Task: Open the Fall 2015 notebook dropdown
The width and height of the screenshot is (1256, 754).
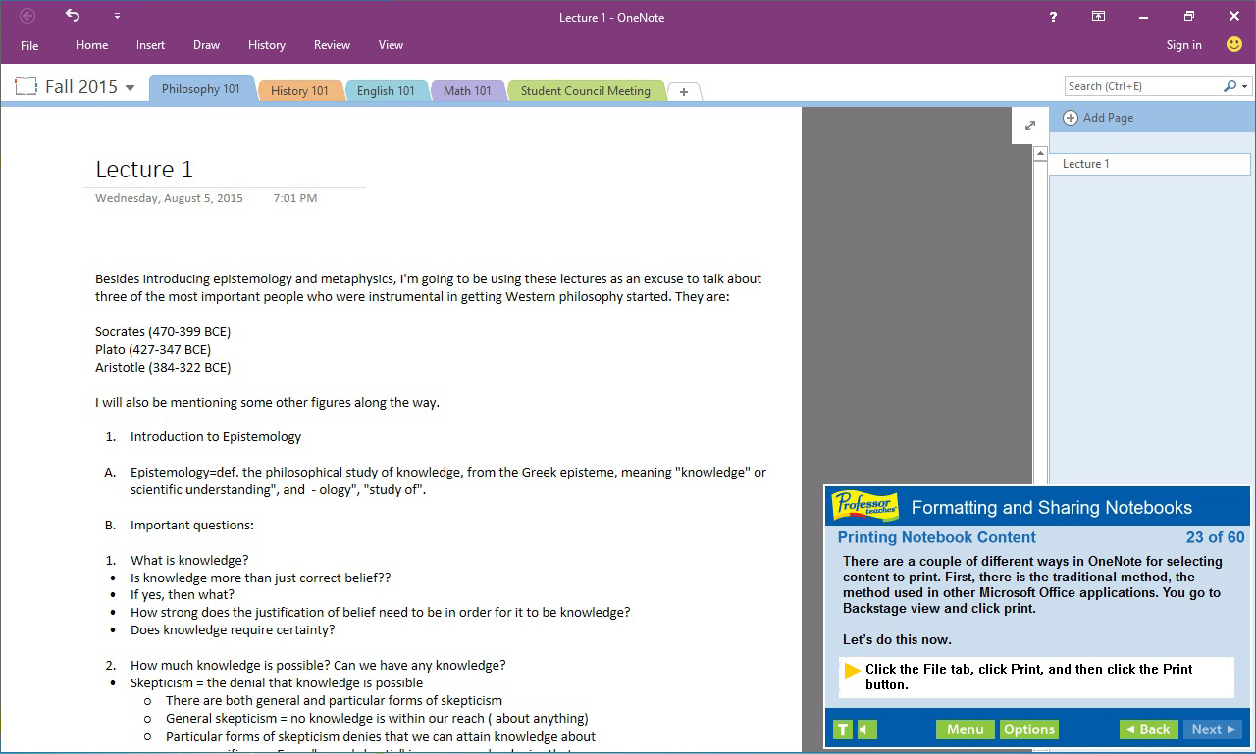Action: (x=129, y=86)
